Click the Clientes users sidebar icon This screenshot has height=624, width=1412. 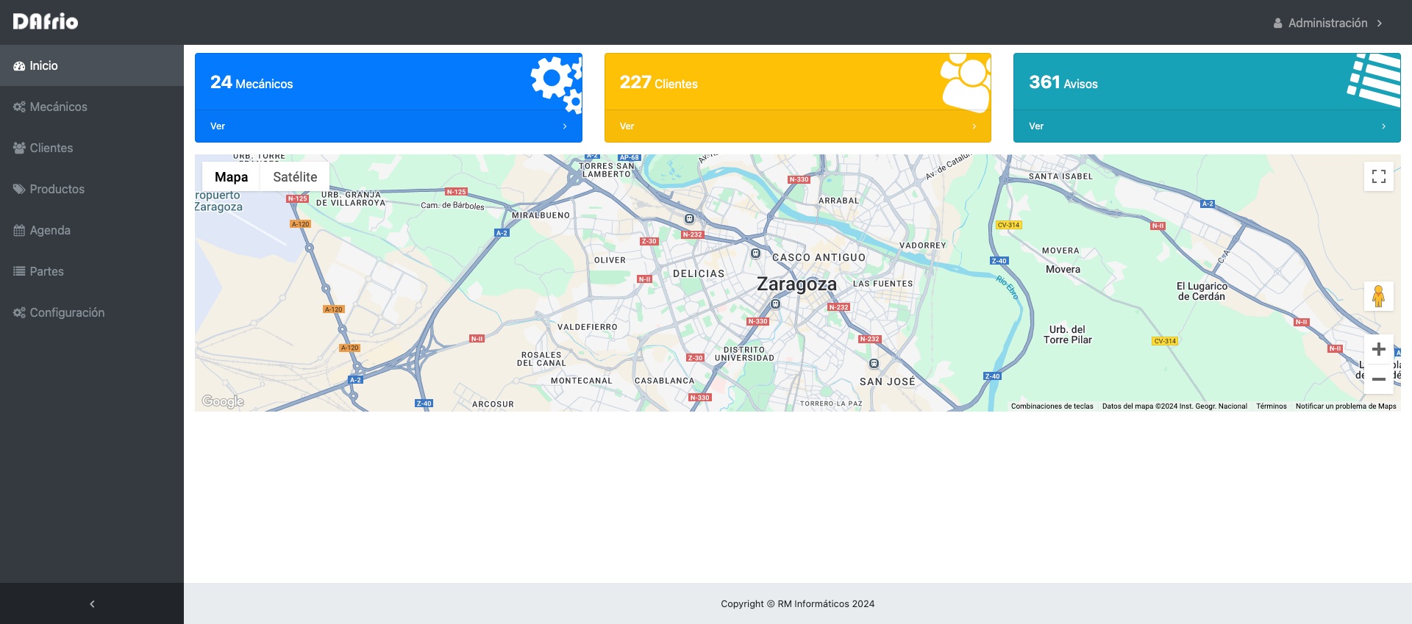tap(19, 148)
